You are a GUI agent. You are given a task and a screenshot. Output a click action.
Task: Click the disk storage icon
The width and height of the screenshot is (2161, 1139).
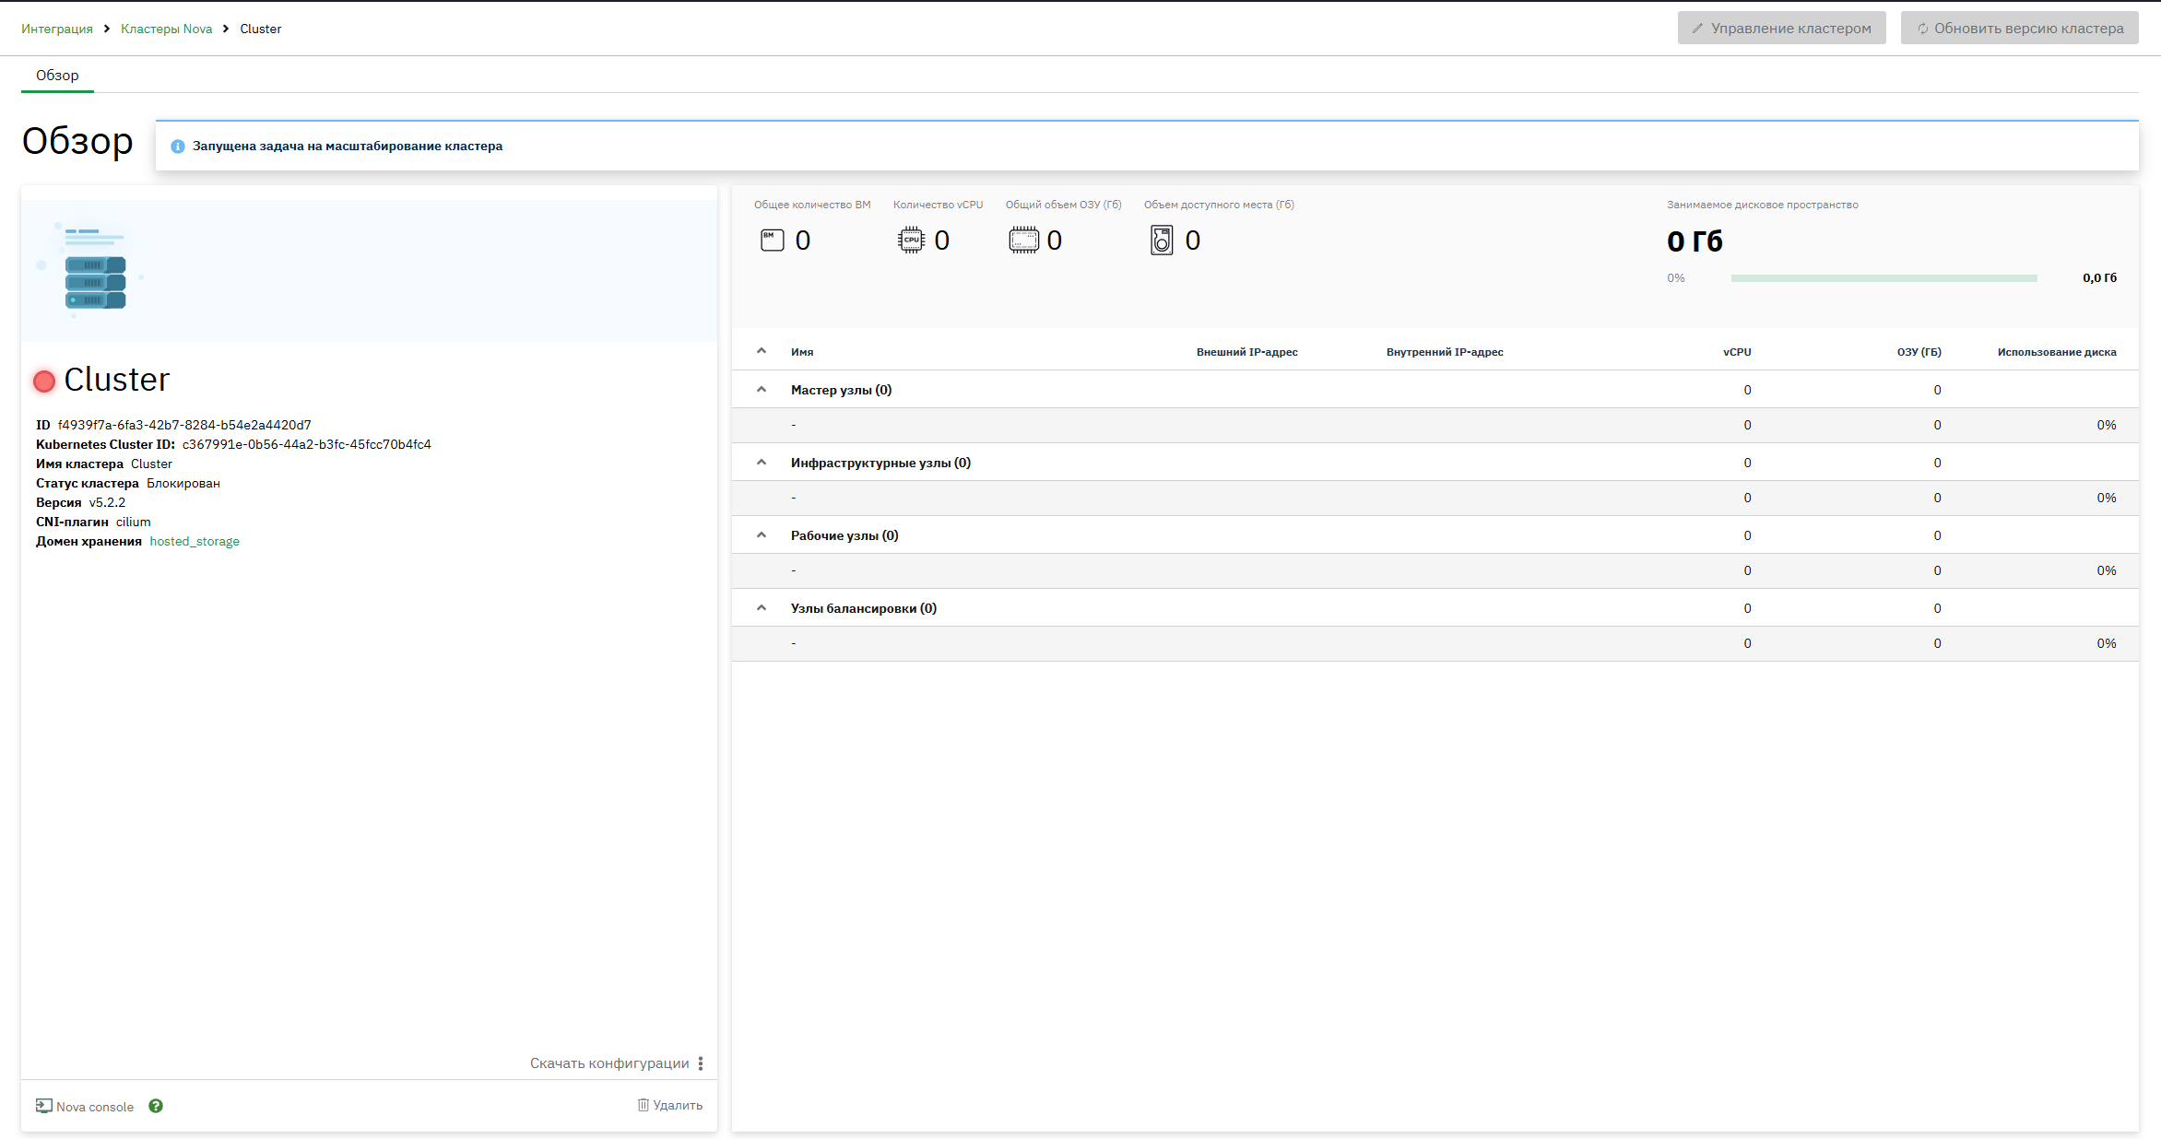(1162, 241)
